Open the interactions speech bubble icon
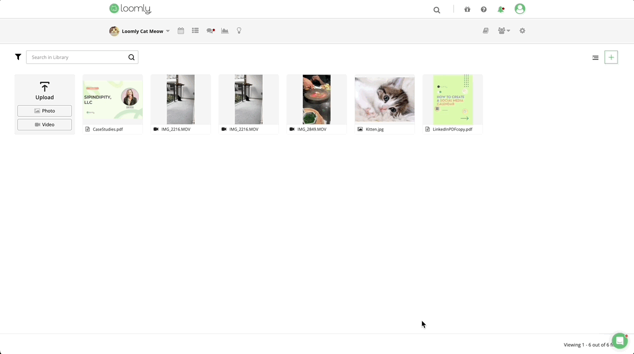 click(210, 30)
